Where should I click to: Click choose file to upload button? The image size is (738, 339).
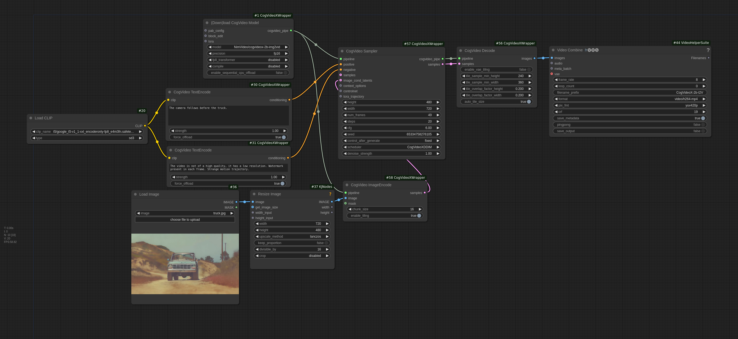coord(185,219)
